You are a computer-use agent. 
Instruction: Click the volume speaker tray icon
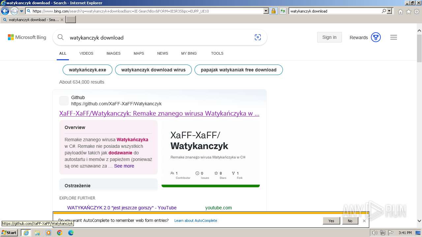point(375,233)
